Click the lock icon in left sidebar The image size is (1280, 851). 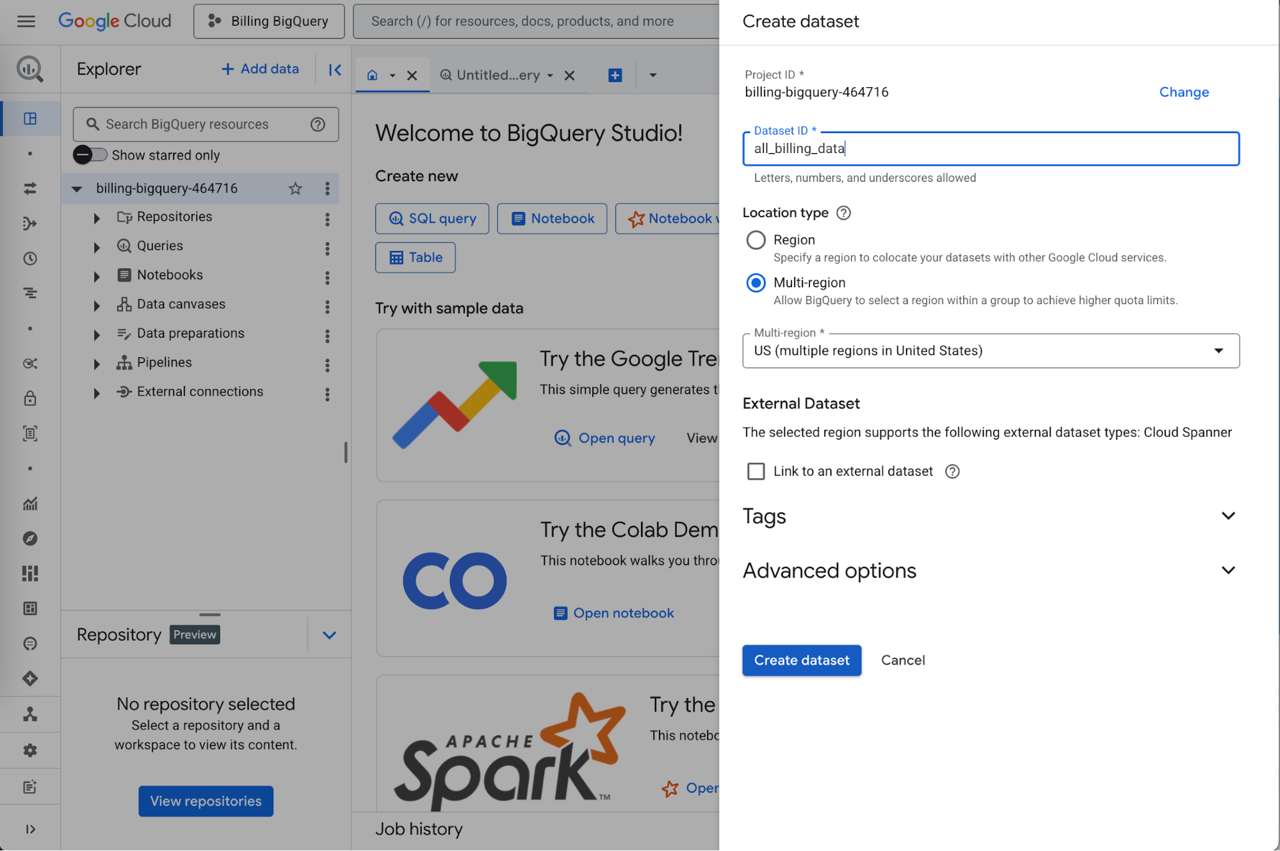pos(30,398)
